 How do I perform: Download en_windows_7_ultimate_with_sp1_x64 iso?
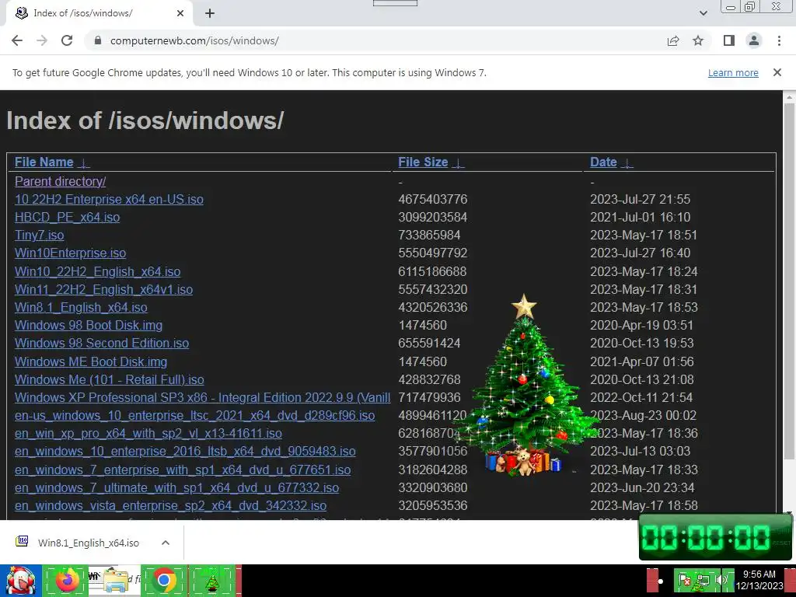click(176, 487)
